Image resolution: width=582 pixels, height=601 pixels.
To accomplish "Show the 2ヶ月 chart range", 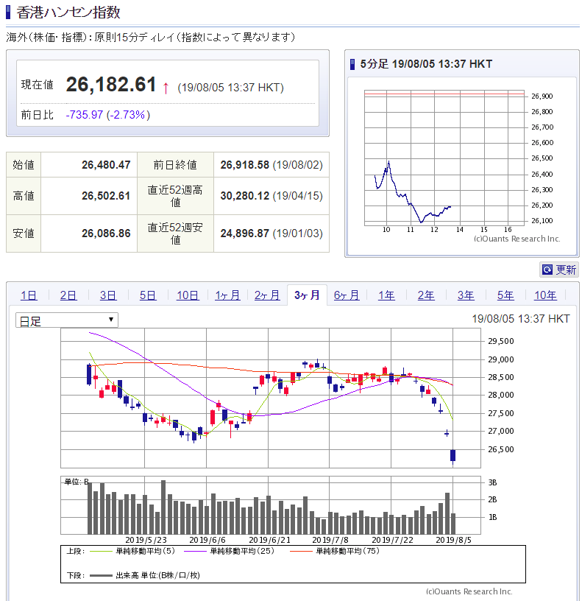I will 267,295.
